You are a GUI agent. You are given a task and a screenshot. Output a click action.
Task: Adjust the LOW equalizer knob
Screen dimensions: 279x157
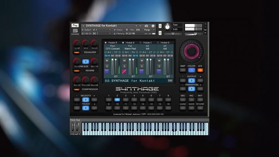click(x=77, y=43)
